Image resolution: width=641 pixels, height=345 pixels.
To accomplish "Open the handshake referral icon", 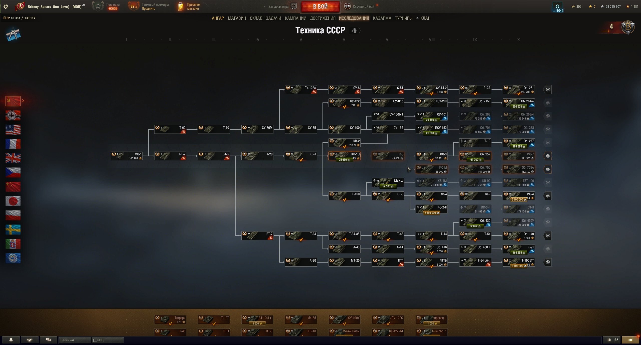I will point(30,340).
